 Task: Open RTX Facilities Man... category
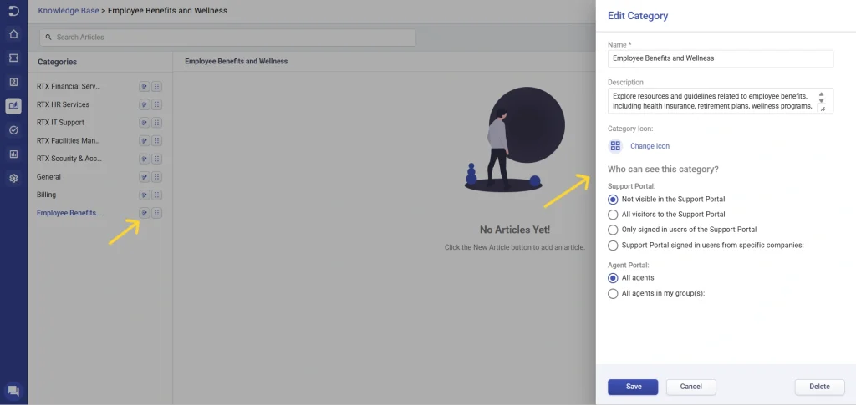click(x=69, y=140)
